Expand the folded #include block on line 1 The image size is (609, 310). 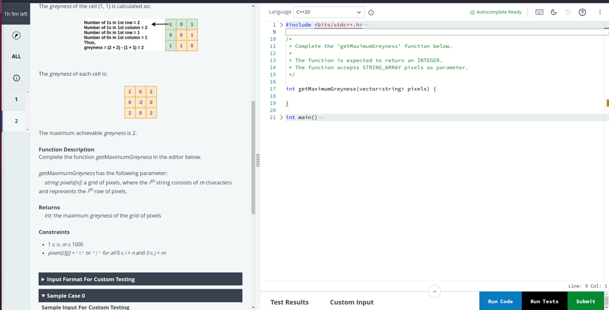click(x=281, y=25)
